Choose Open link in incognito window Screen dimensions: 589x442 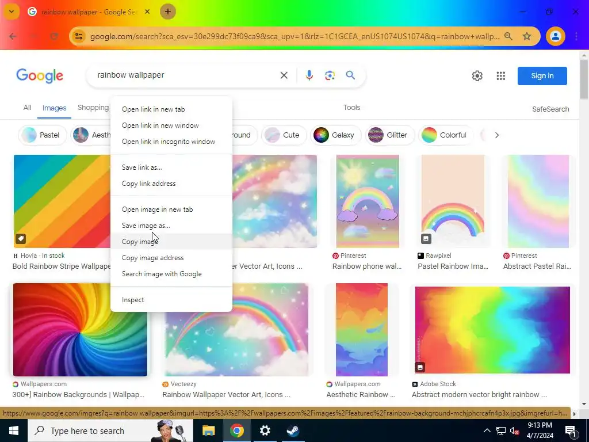(171, 142)
